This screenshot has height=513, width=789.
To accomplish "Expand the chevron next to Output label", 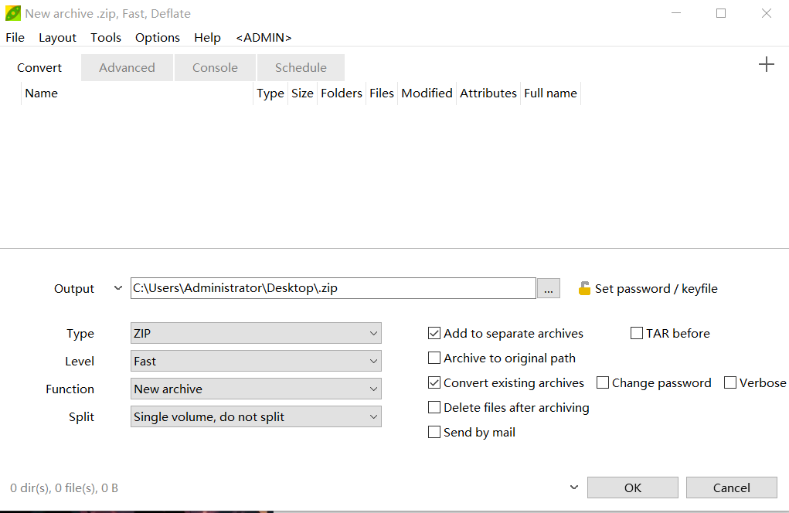I will [x=117, y=288].
